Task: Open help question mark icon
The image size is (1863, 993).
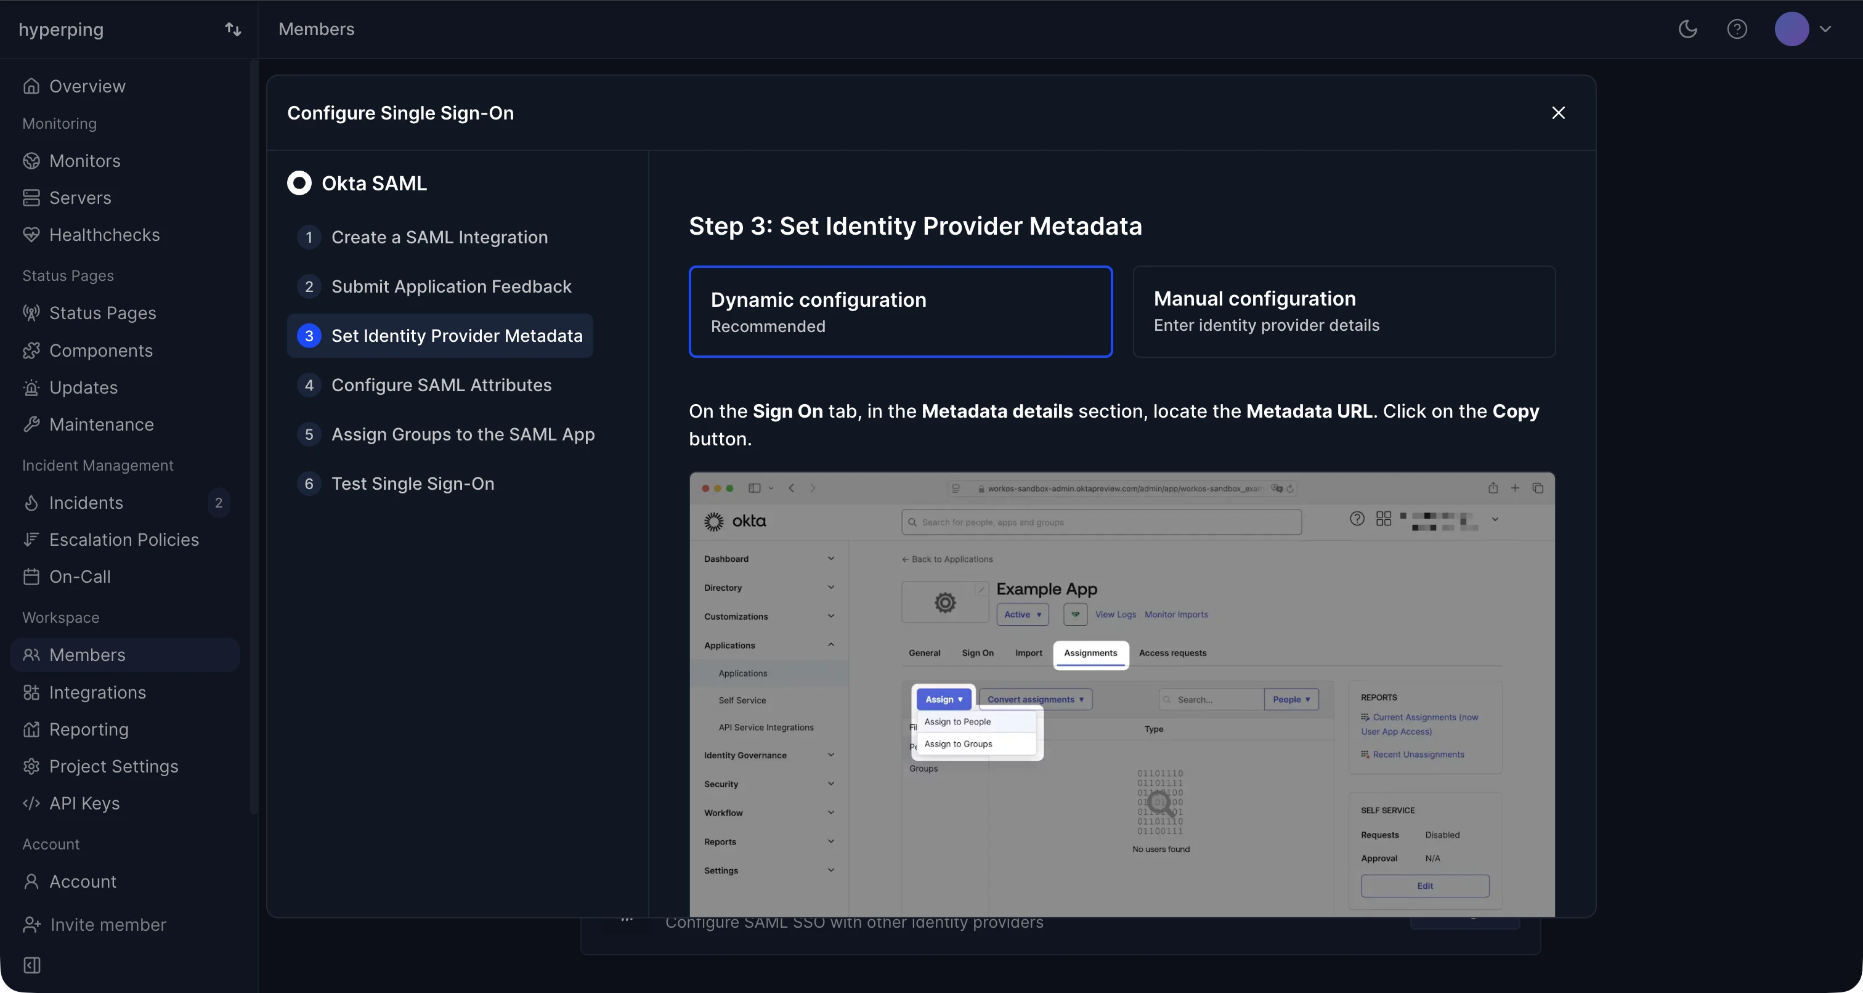Action: tap(1737, 29)
